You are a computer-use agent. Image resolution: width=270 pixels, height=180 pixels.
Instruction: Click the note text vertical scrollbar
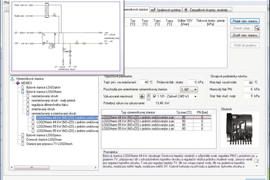click(256, 161)
